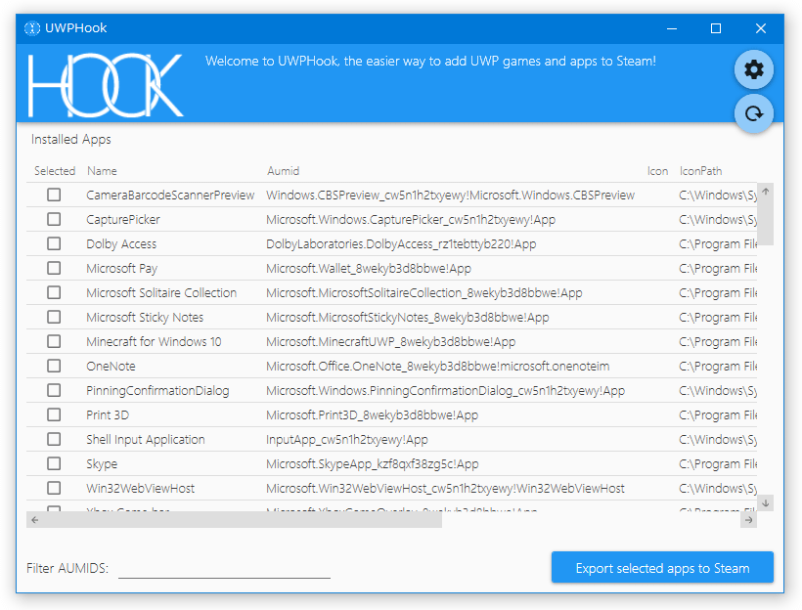Click the Aumid column header
Viewport: 802px width, 610px height.
click(x=284, y=171)
